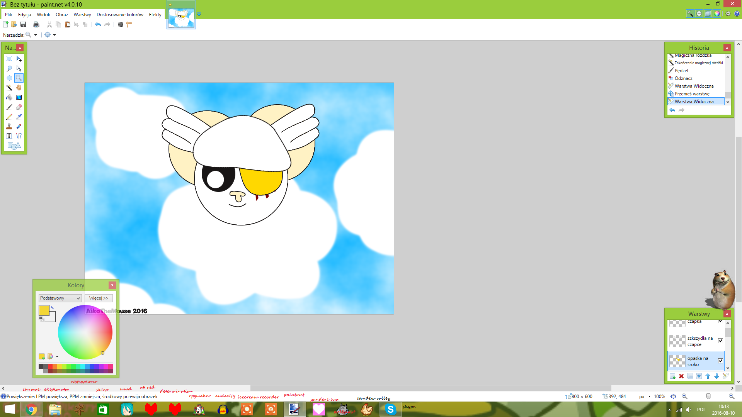Select the Recolor tool
This screenshot has height=417, width=742.
[19, 126]
